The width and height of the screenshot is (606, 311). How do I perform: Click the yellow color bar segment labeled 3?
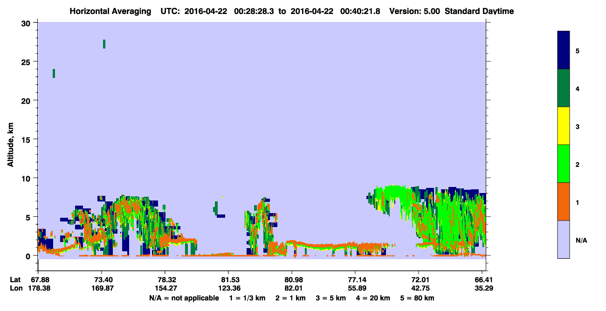pos(564,126)
